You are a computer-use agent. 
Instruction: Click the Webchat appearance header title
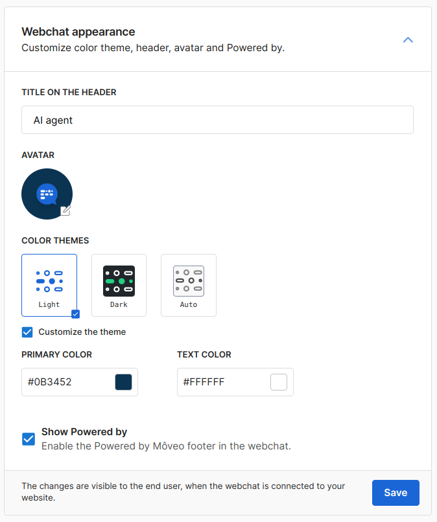point(78,32)
